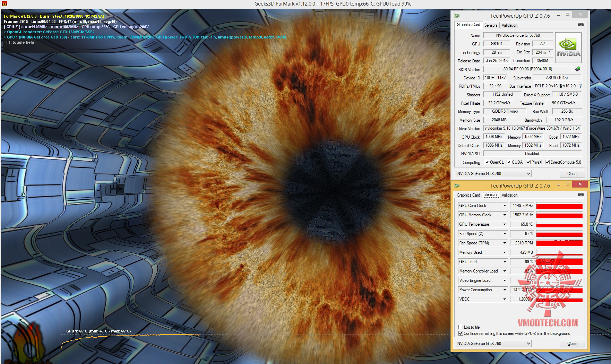
Task: Click the Fan Speed (%) red history graph
Action: click(x=559, y=234)
